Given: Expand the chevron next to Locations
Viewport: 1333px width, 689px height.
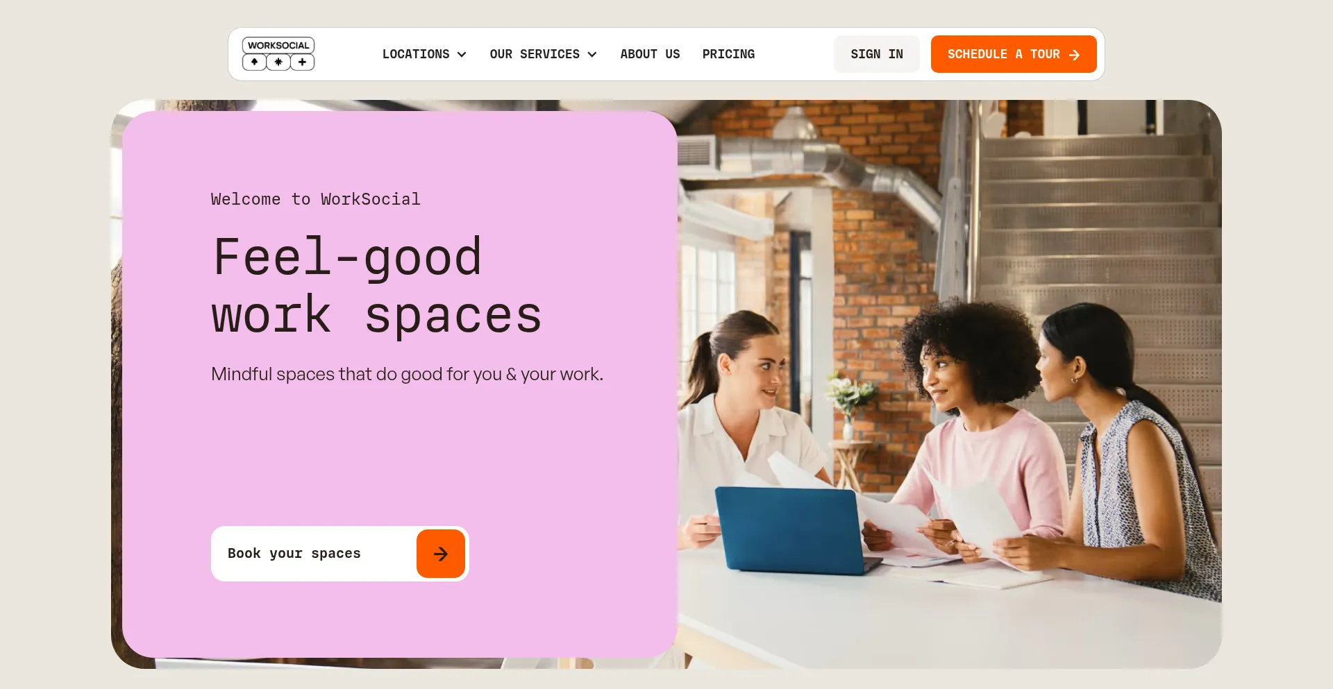Looking at the screenshot, I should [x=462, y=55].
